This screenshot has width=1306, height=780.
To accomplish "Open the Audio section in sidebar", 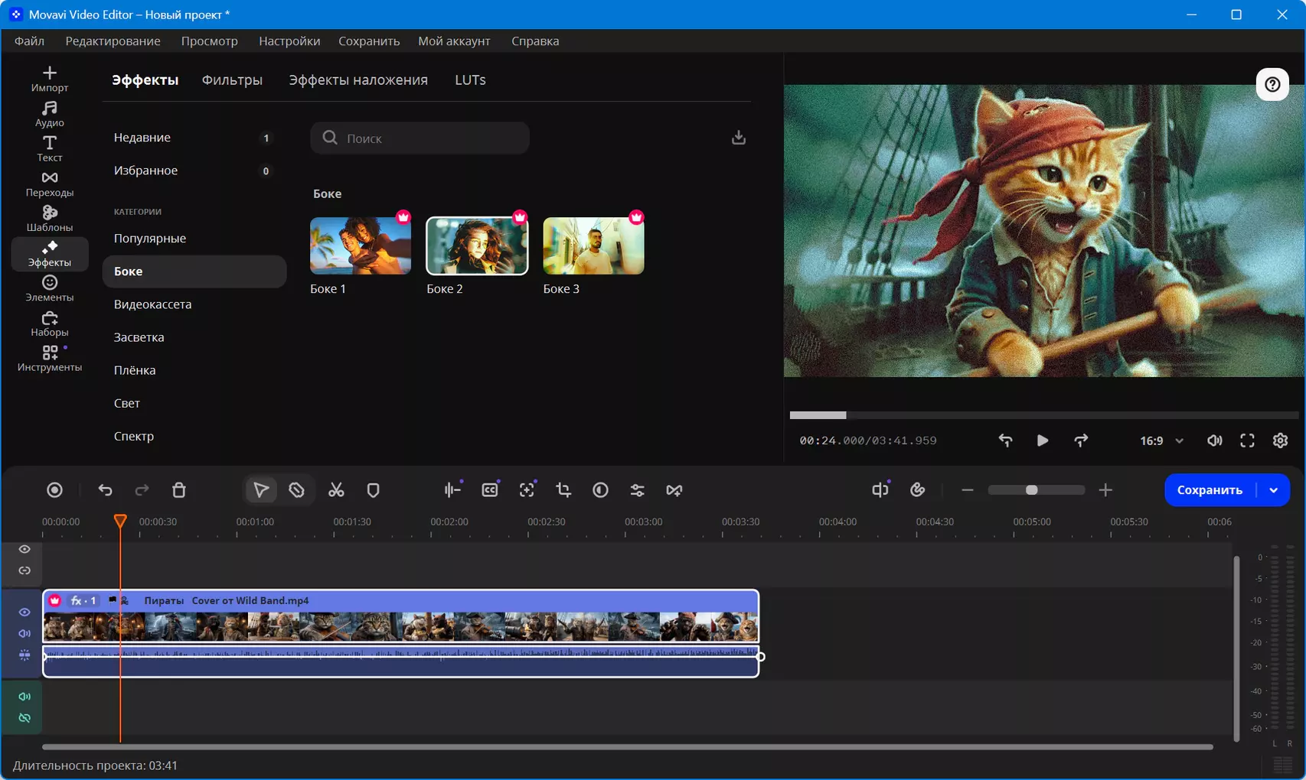I will (x=50, y=114).
